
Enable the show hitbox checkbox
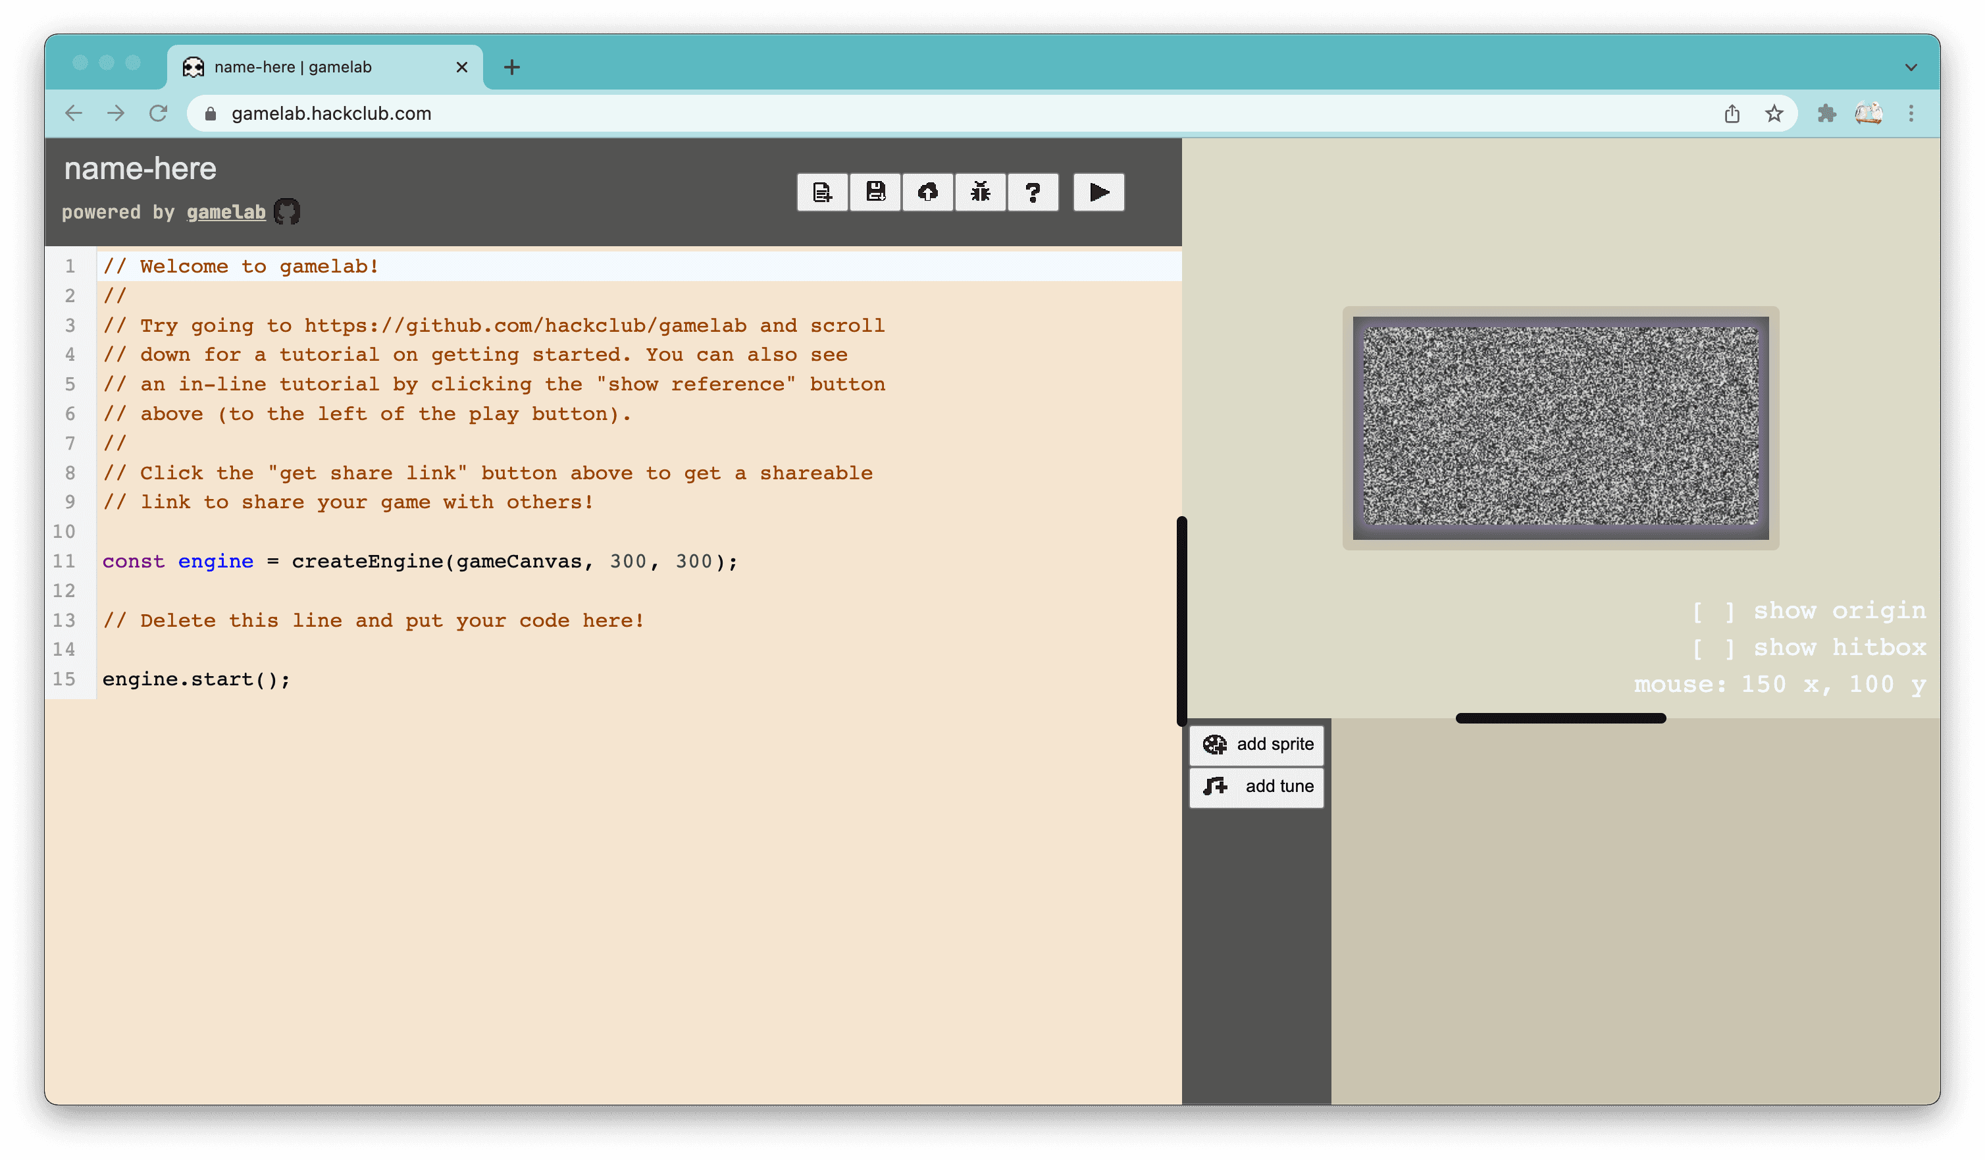tap(1713, 648)
